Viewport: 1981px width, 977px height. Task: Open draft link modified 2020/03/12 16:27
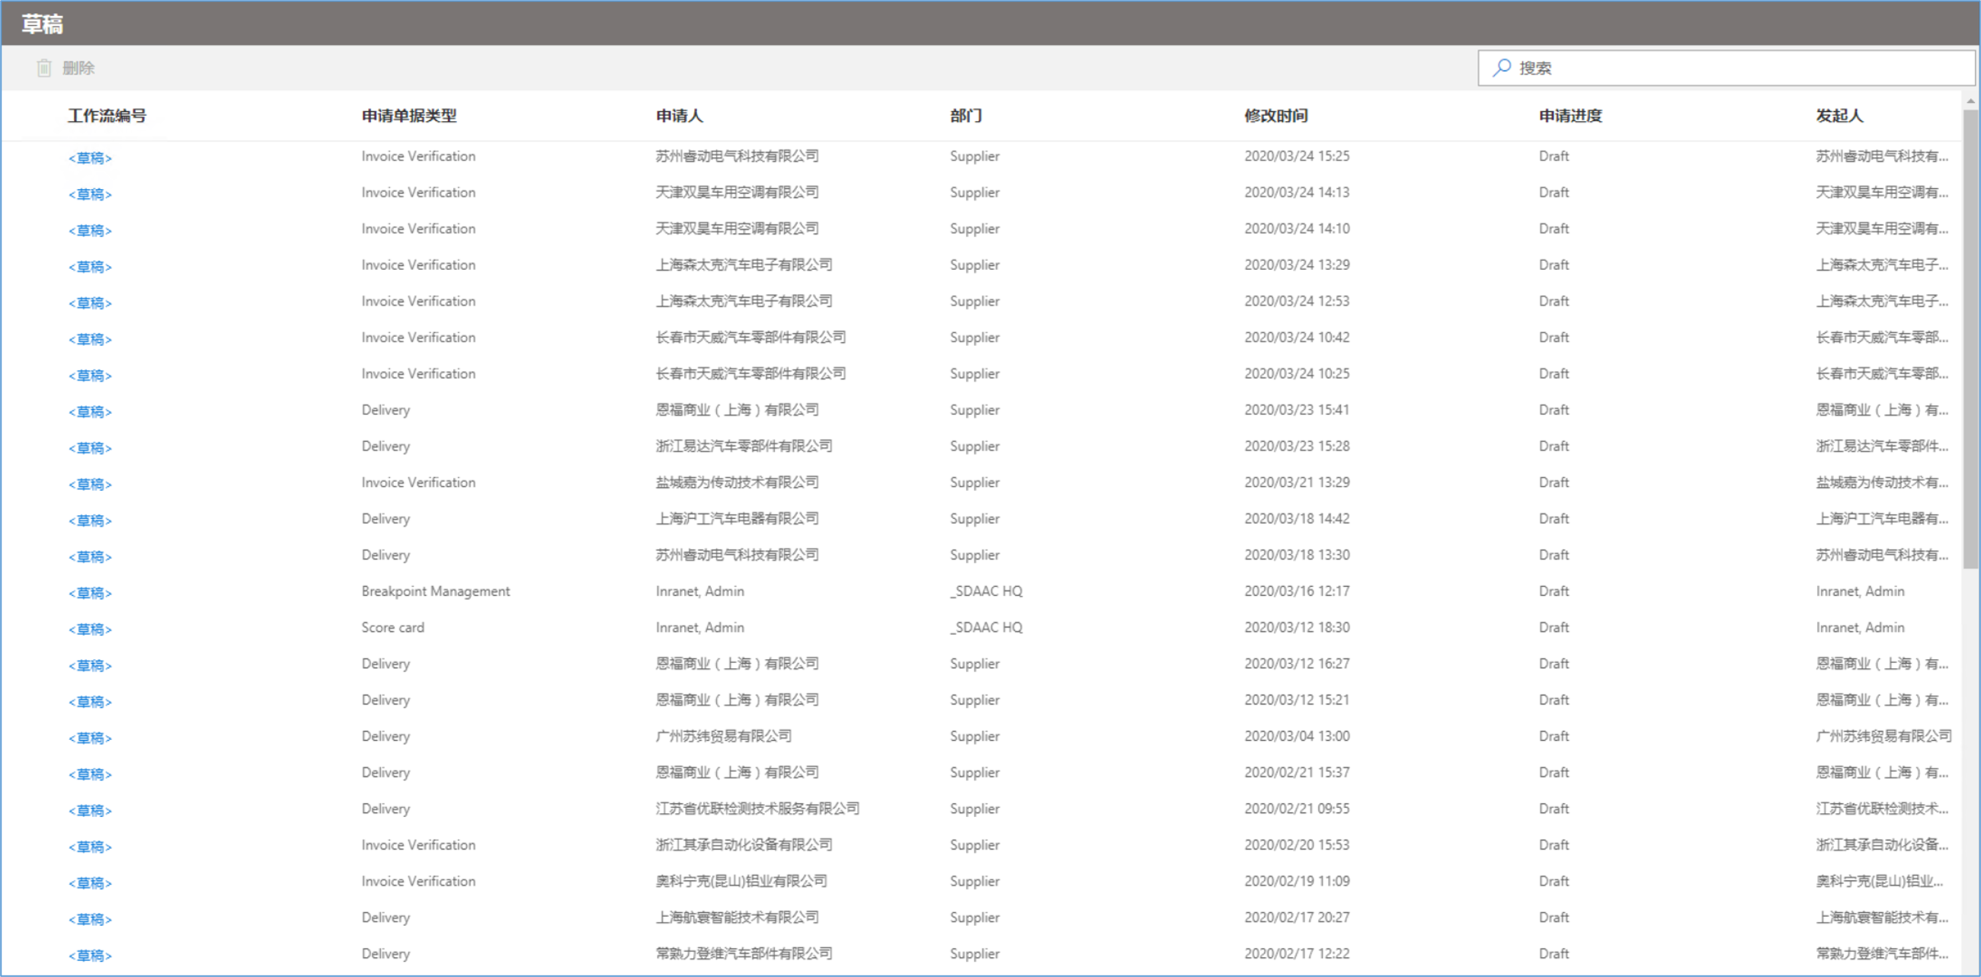(90, 665)
